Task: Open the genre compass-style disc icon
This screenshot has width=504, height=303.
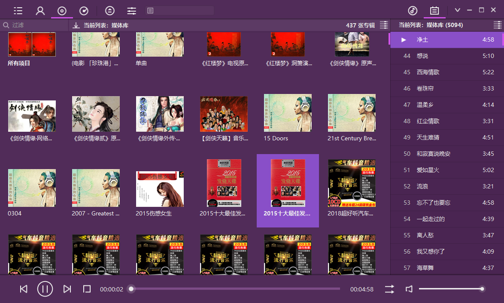Action: (x=84, y=11)
